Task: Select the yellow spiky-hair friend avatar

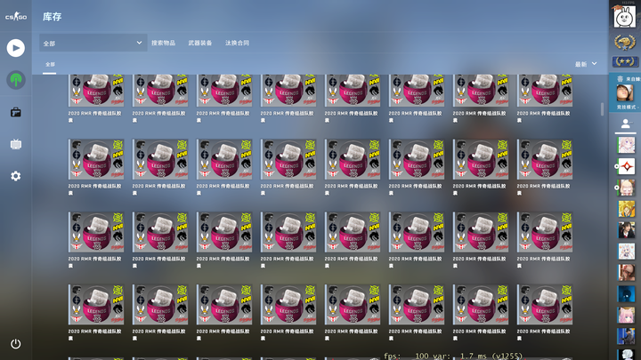Action: pos(626,209)
